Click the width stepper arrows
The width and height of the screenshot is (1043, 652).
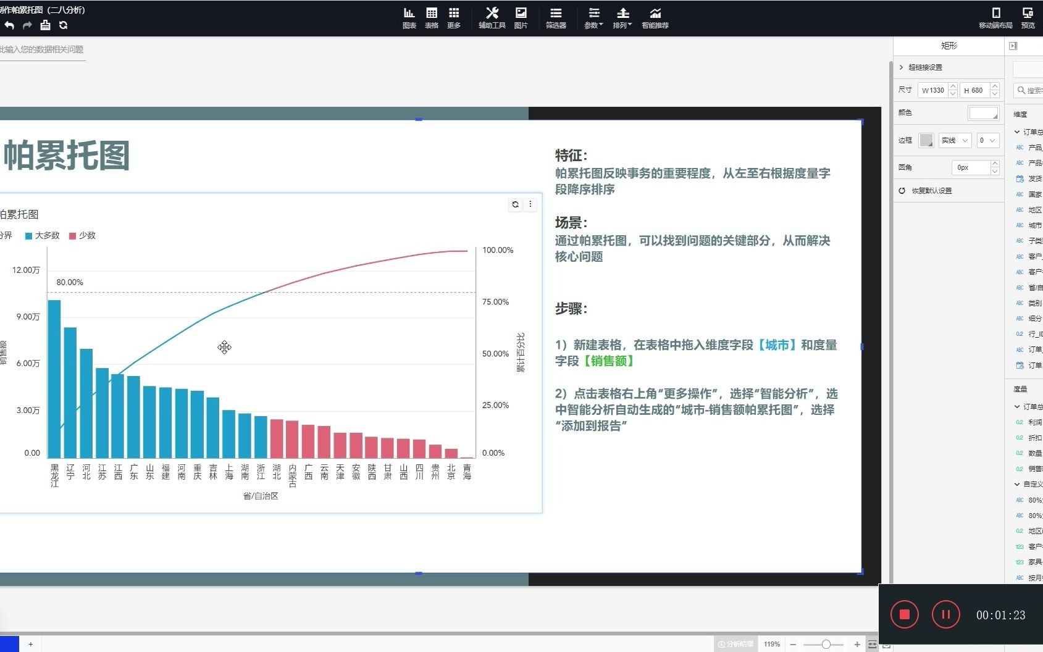(x=953, y=90)
